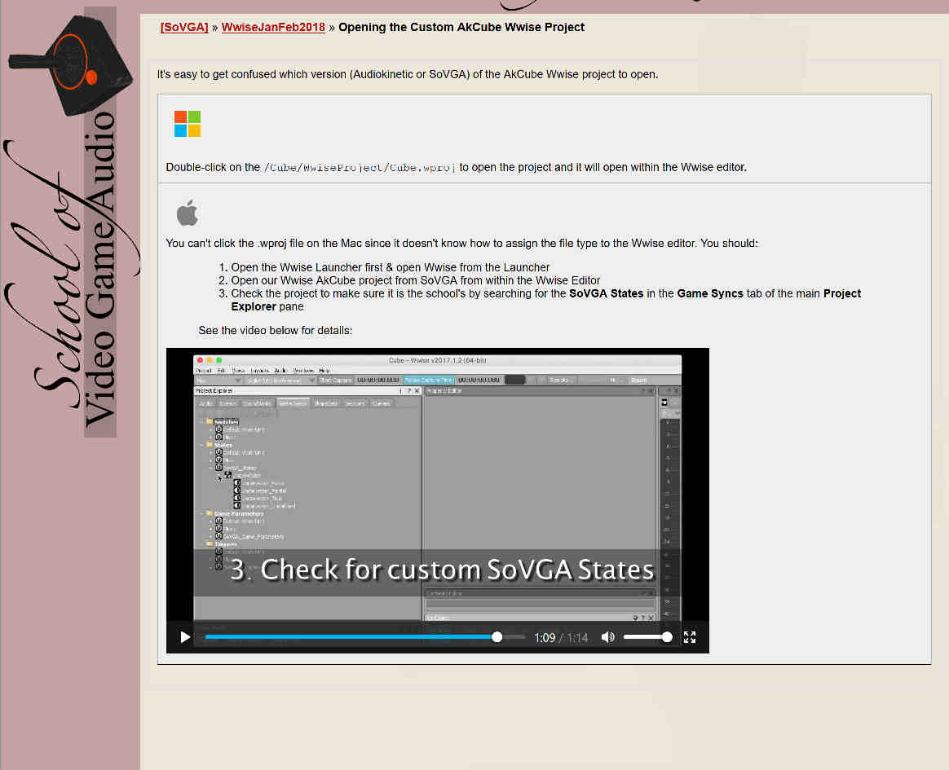Open the Help menu in the Wwise menu bar
The image size is (949, 770).
click(324, 371)
